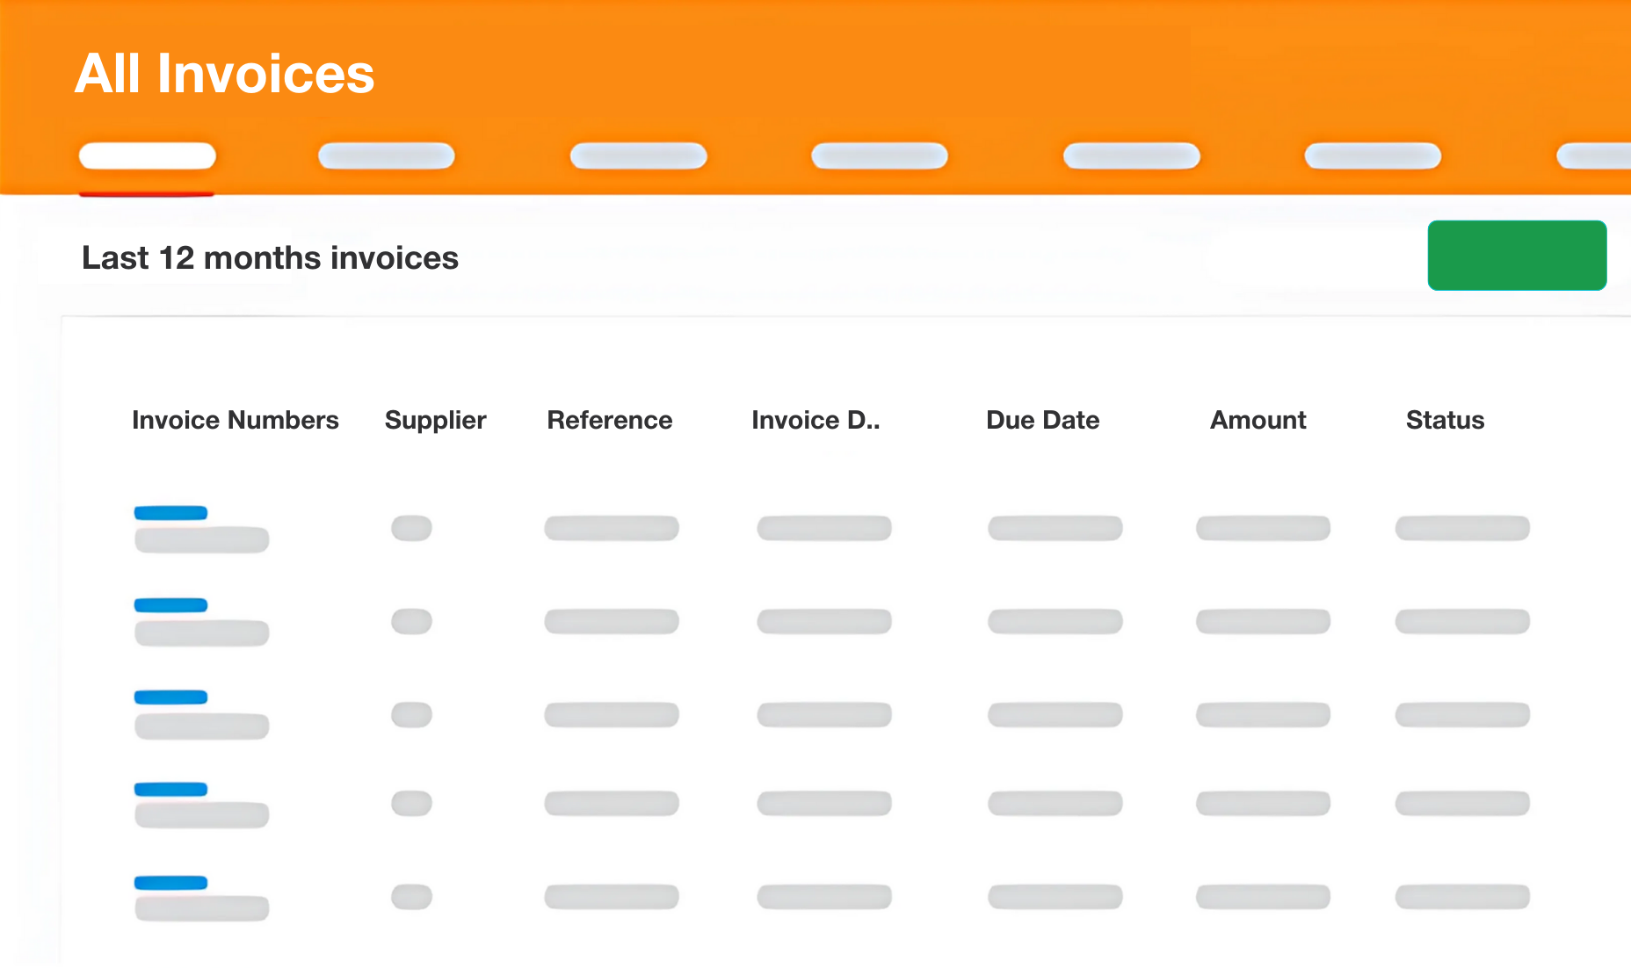Viewport: 1631px width, 968px height.
Task: Open the first row blue invoice link
Action: coord(170,513)
